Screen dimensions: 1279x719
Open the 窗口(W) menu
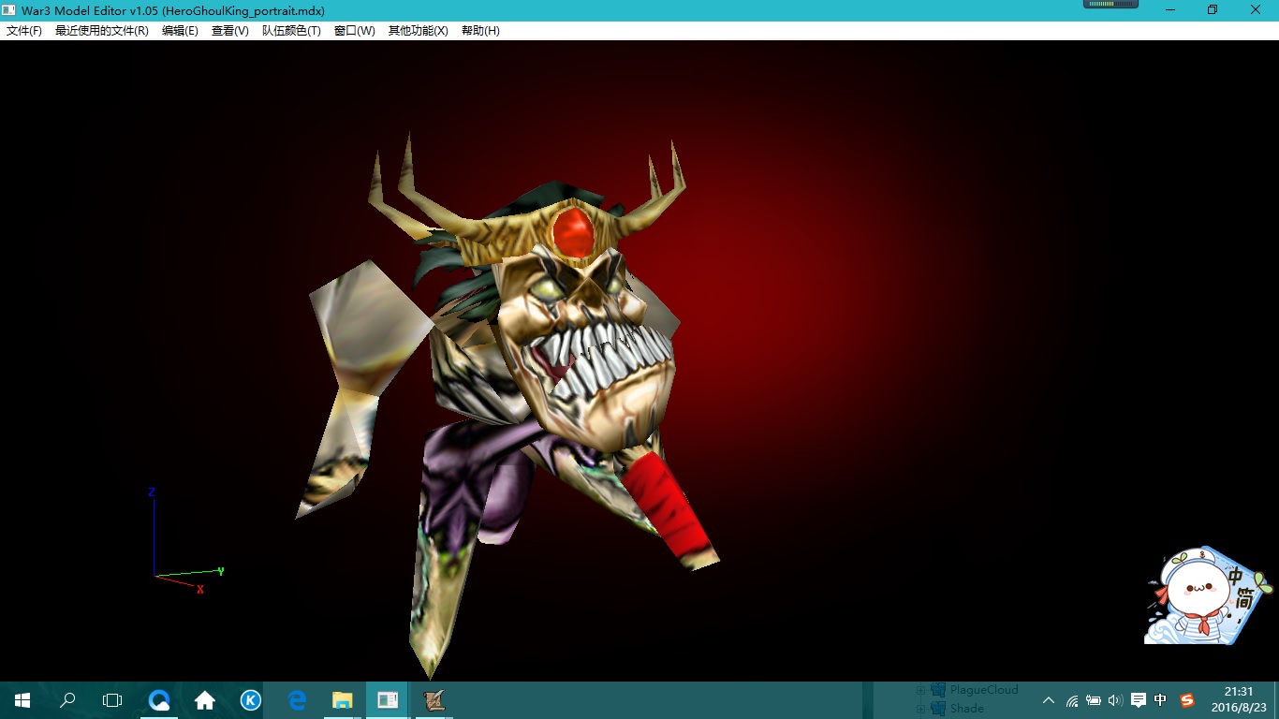(x=354, y=31)
